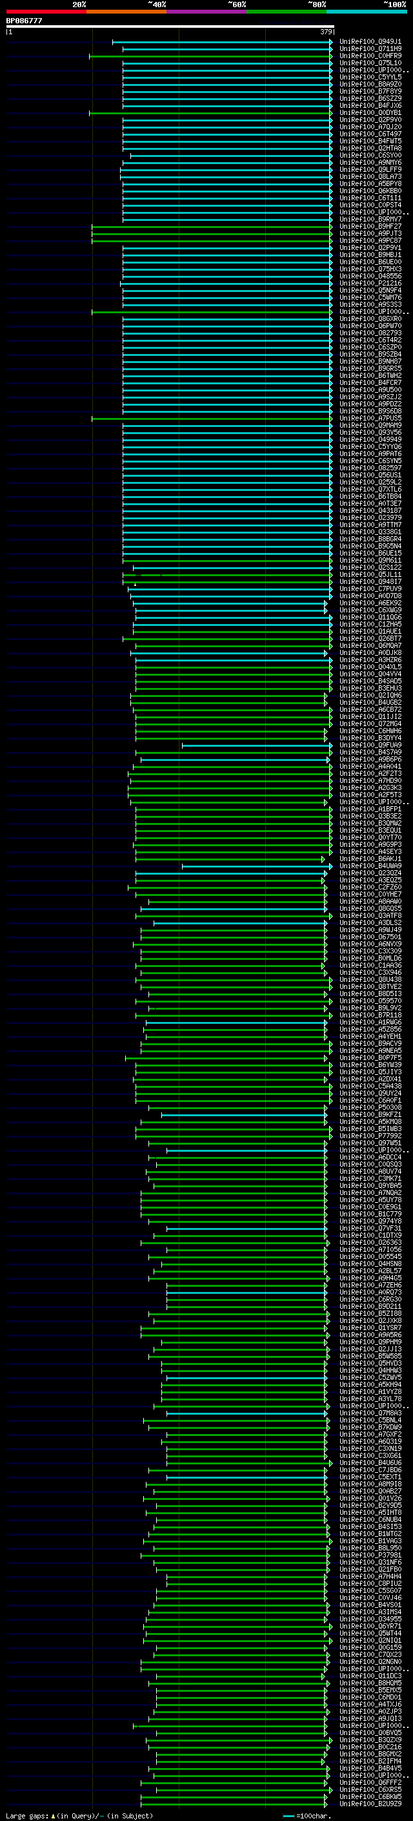Select hit label UniRef100_Q2P9V0

[x=370, y=120]
